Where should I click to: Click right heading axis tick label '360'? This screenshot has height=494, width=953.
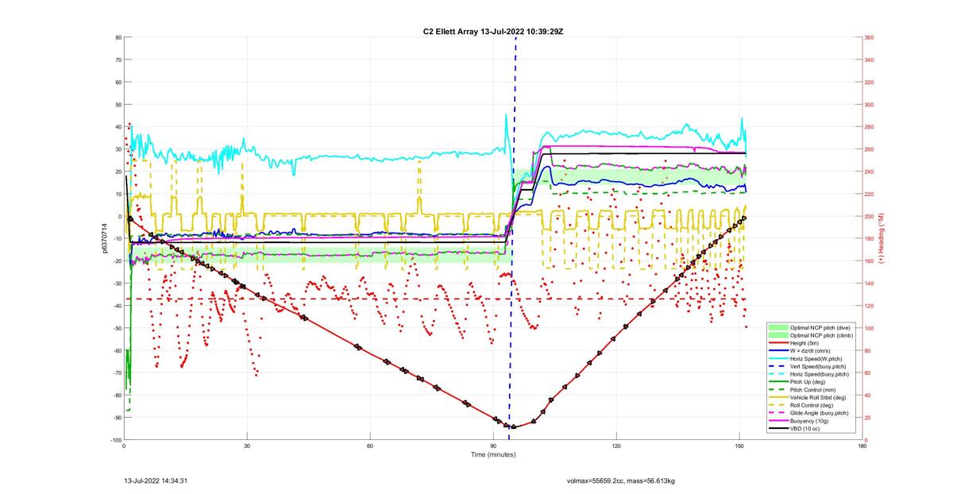870,37
